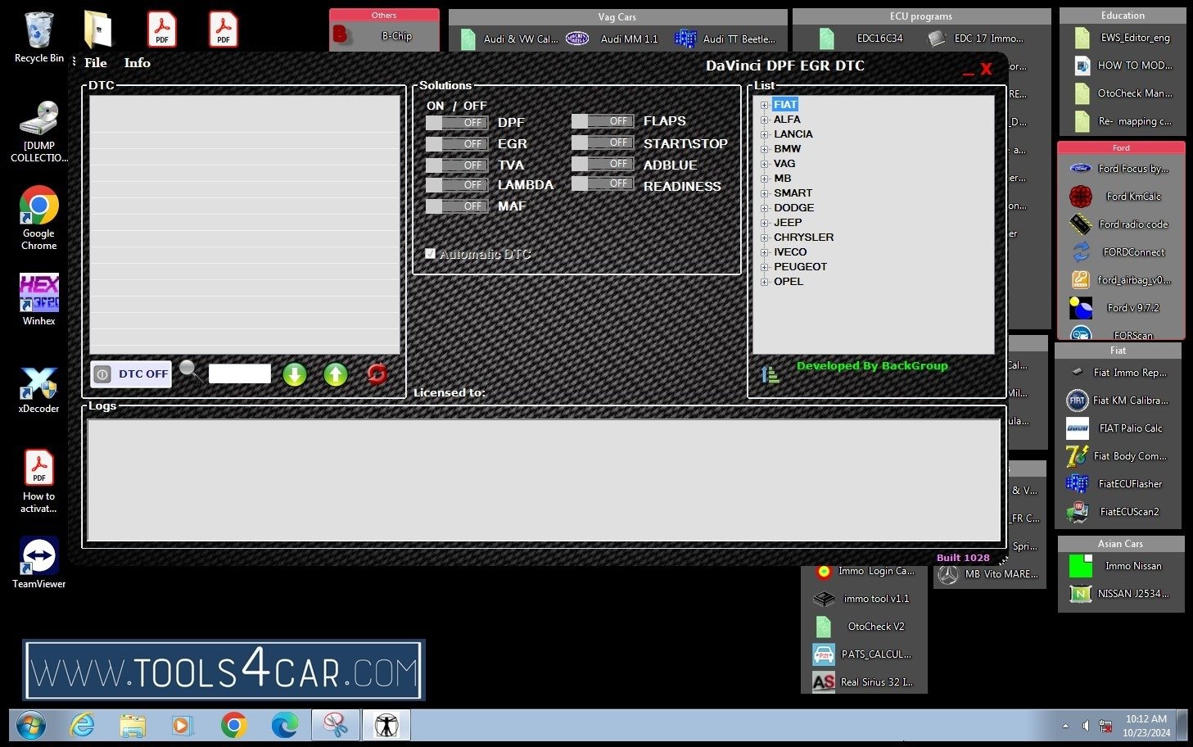
Task: Select CHRYSLER in the list
Action: pos(803,238)
